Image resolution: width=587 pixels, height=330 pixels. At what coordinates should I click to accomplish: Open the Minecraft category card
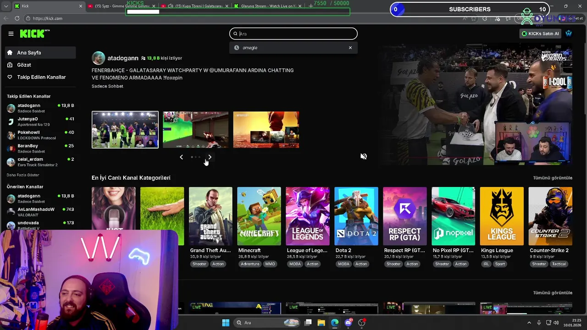[259, 216]
